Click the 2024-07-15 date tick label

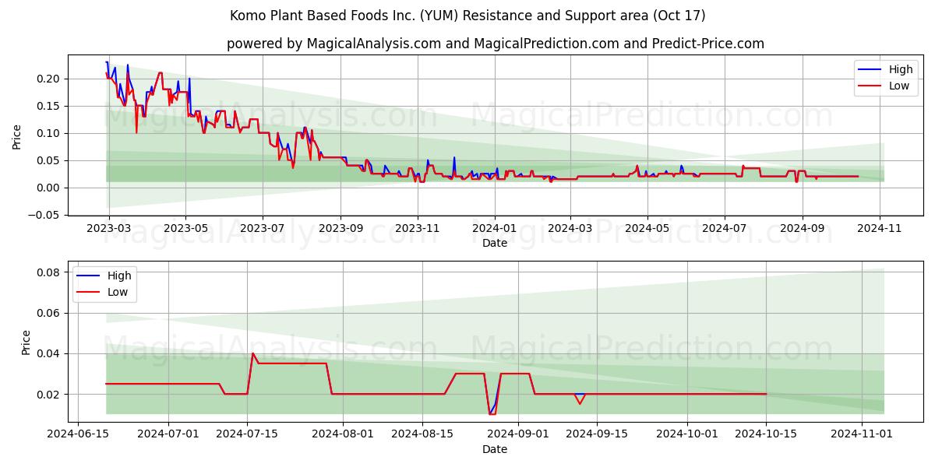coord(248,435)
